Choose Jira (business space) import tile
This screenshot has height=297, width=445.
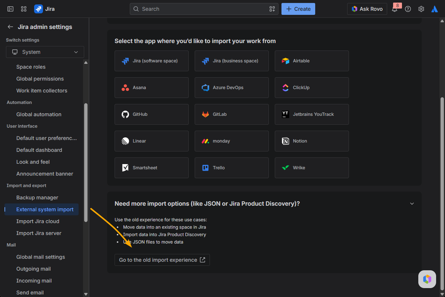[232, 61]
